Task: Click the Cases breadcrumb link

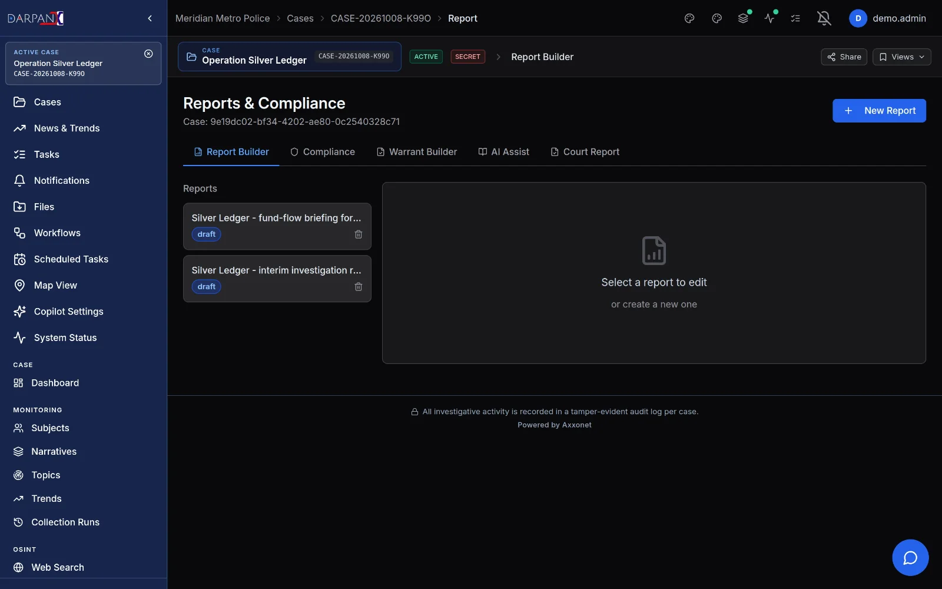Action: [300, 18]
